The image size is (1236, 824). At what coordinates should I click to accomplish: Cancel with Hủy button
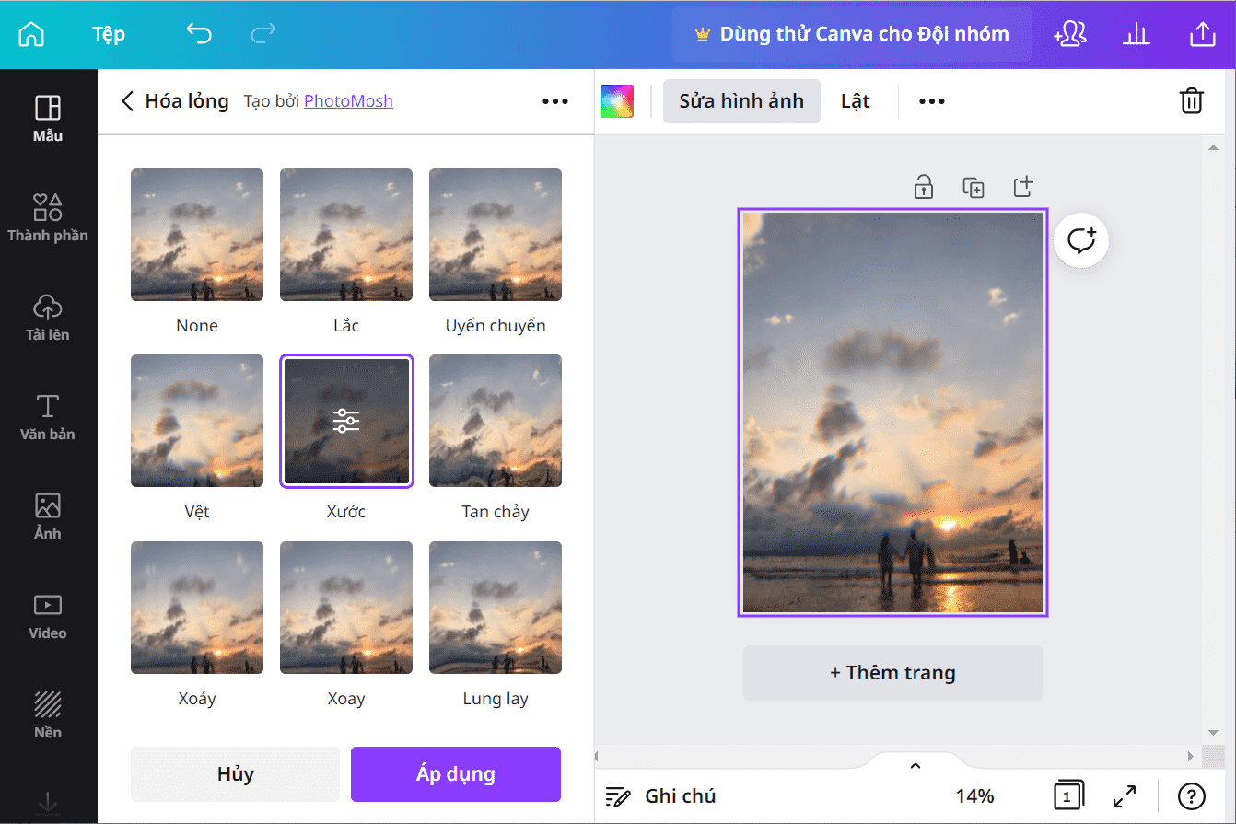coord(235,774)
